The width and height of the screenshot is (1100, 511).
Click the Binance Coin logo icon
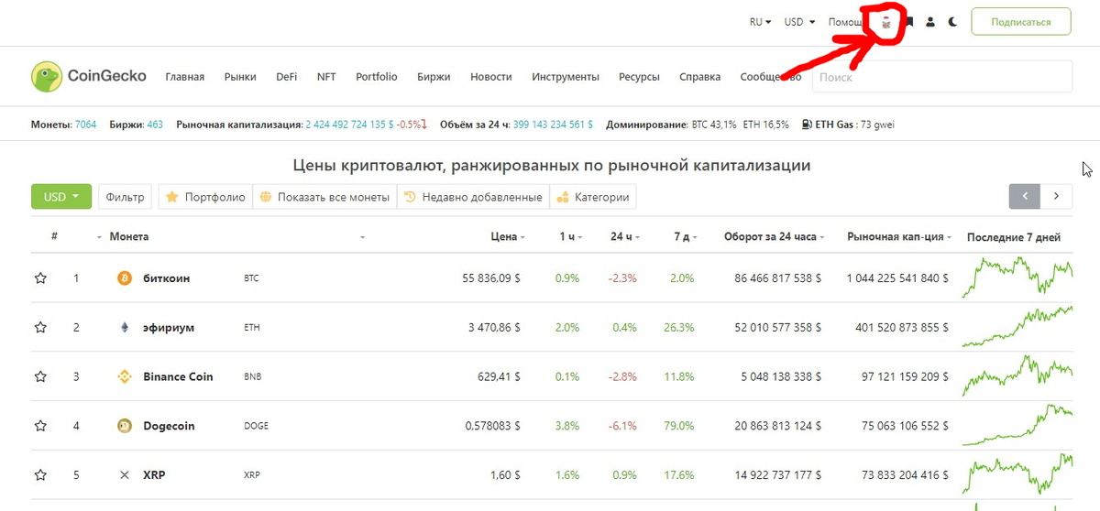[x=125, y=376]
